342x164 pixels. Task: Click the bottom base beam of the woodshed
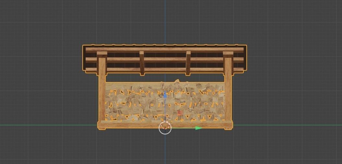165,125
